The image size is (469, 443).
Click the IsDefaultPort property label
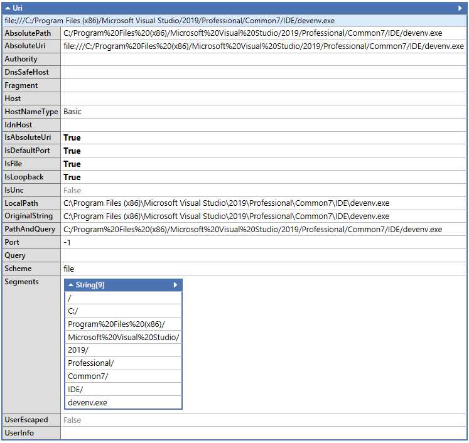[x=27, y=151]
